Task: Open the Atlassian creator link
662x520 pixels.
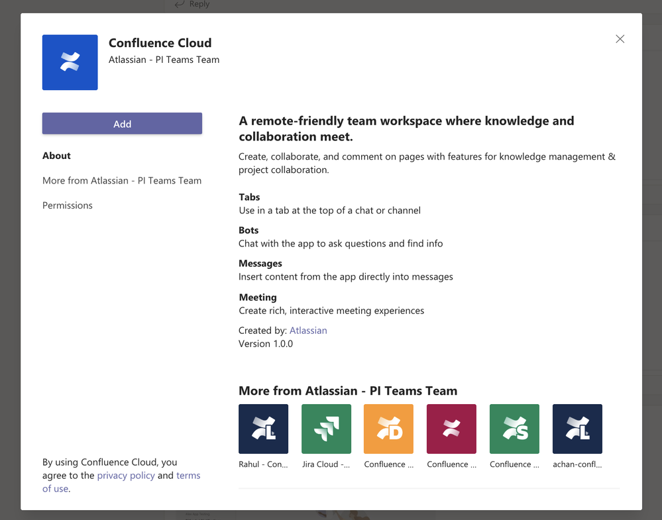Action: [x=308, y=331]
